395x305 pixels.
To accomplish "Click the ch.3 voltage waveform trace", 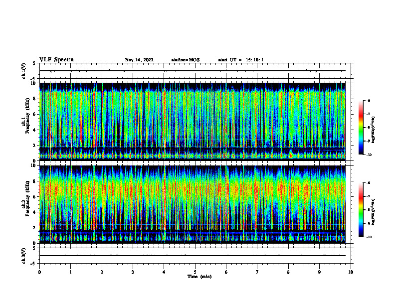I will pos(193,256).
